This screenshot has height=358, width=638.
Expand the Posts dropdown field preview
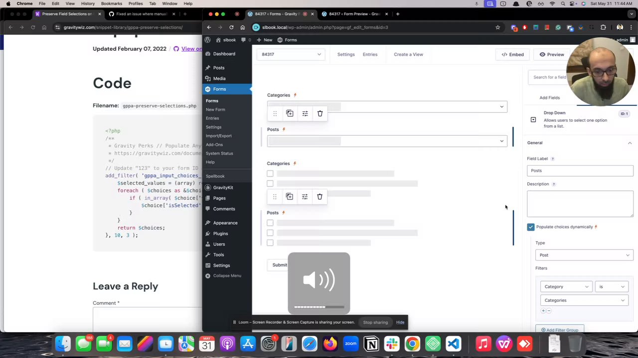pos(387,141)
